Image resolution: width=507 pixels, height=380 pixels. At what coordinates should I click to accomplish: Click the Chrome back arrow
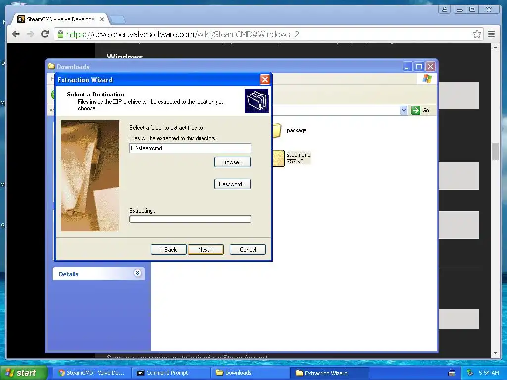(x=16, y=34)
